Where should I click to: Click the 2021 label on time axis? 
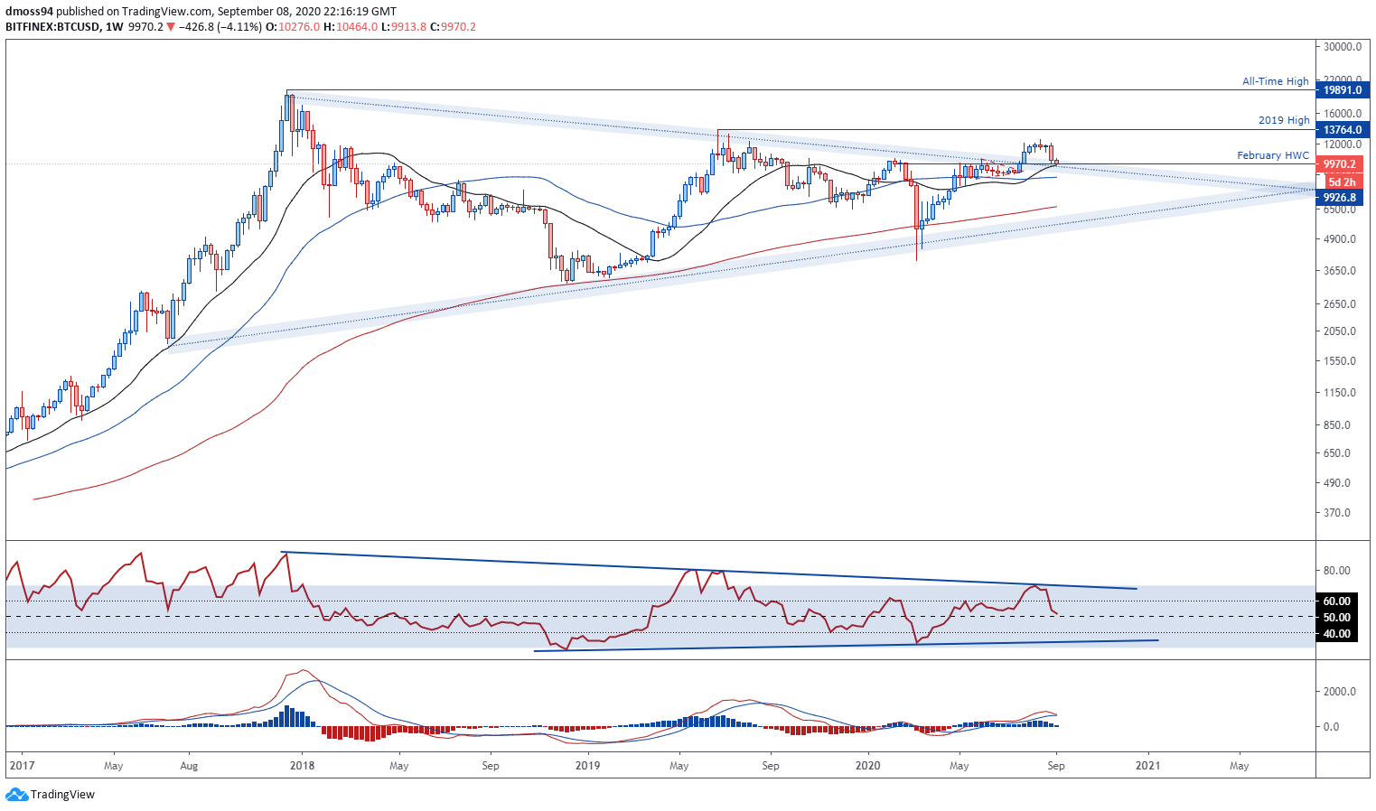(x=1148, y=766)
